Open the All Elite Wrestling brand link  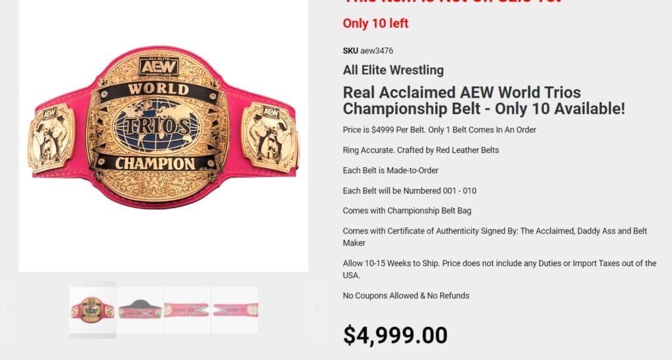pyautogui.click(x=393, y=70)
